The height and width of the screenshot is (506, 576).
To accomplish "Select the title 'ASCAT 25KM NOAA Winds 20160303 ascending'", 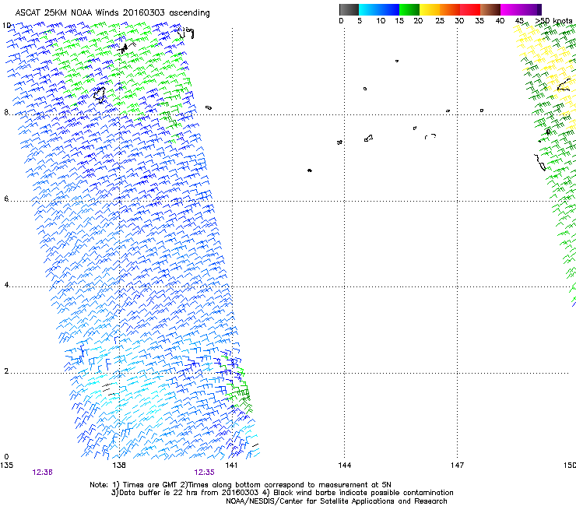I will pyautogui.click(x=112, y=13).
